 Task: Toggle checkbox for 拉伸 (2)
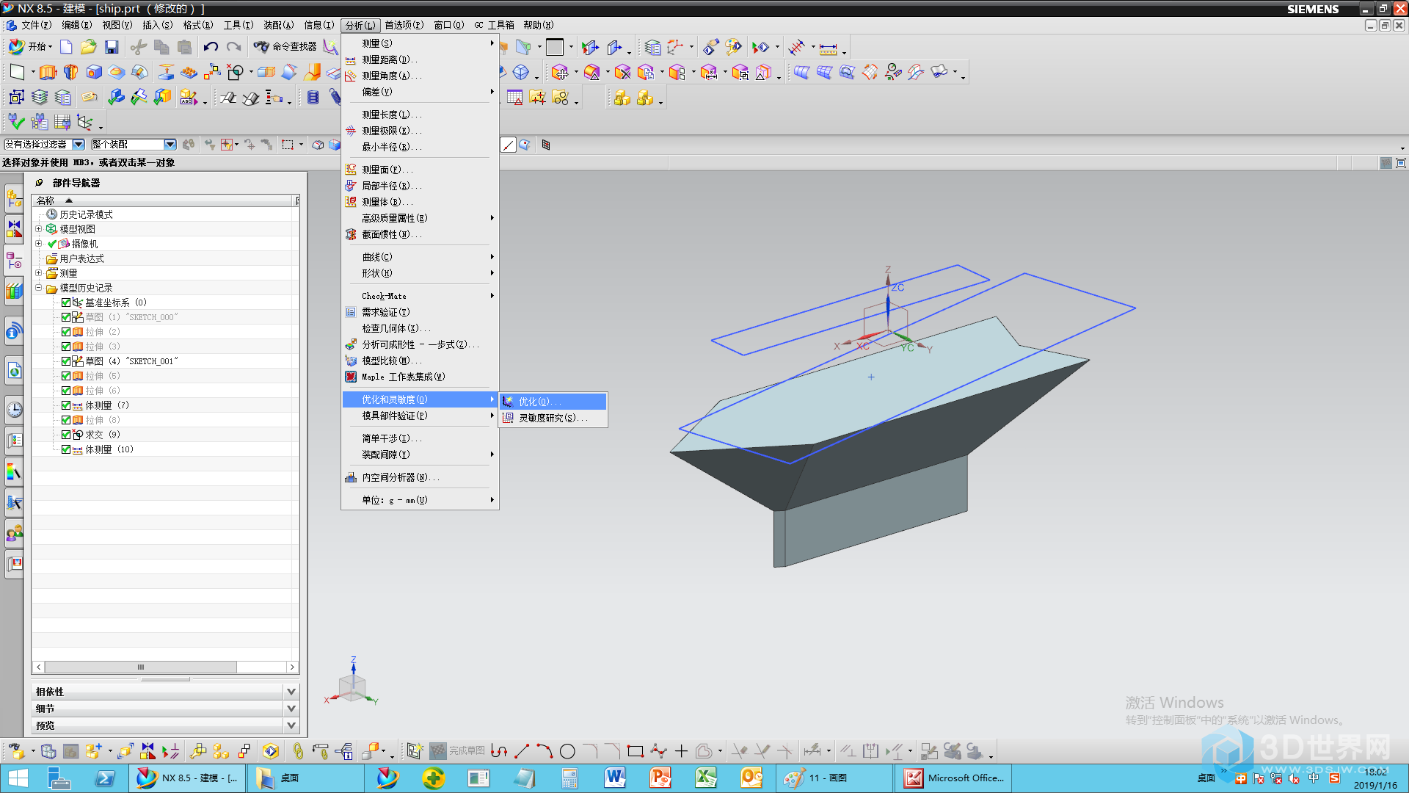(66, 332)
